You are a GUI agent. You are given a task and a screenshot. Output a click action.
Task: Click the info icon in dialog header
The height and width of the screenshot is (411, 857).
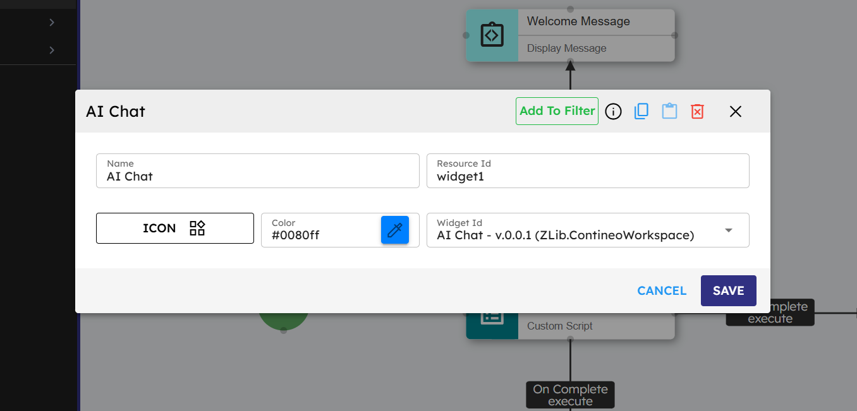[x=613, y=112]
